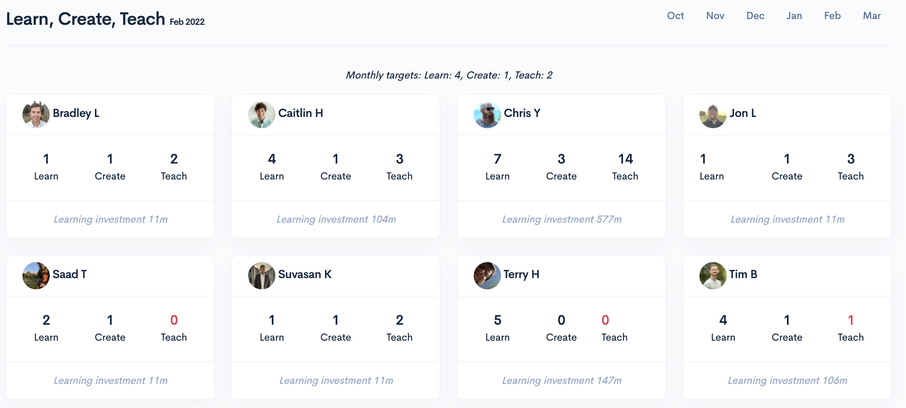This screenshot has height=408, width=906.
Task: Select the November tab
Action: [715, 16]
